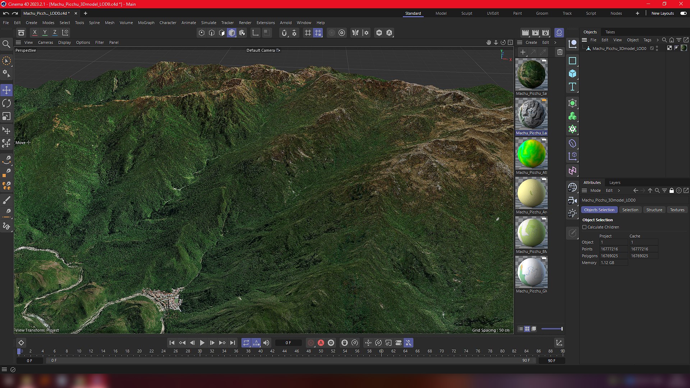Switch to the Sculpt layout tab
Image resolution: width=690 pixels, height=388 pixels.
click(467, 13)
